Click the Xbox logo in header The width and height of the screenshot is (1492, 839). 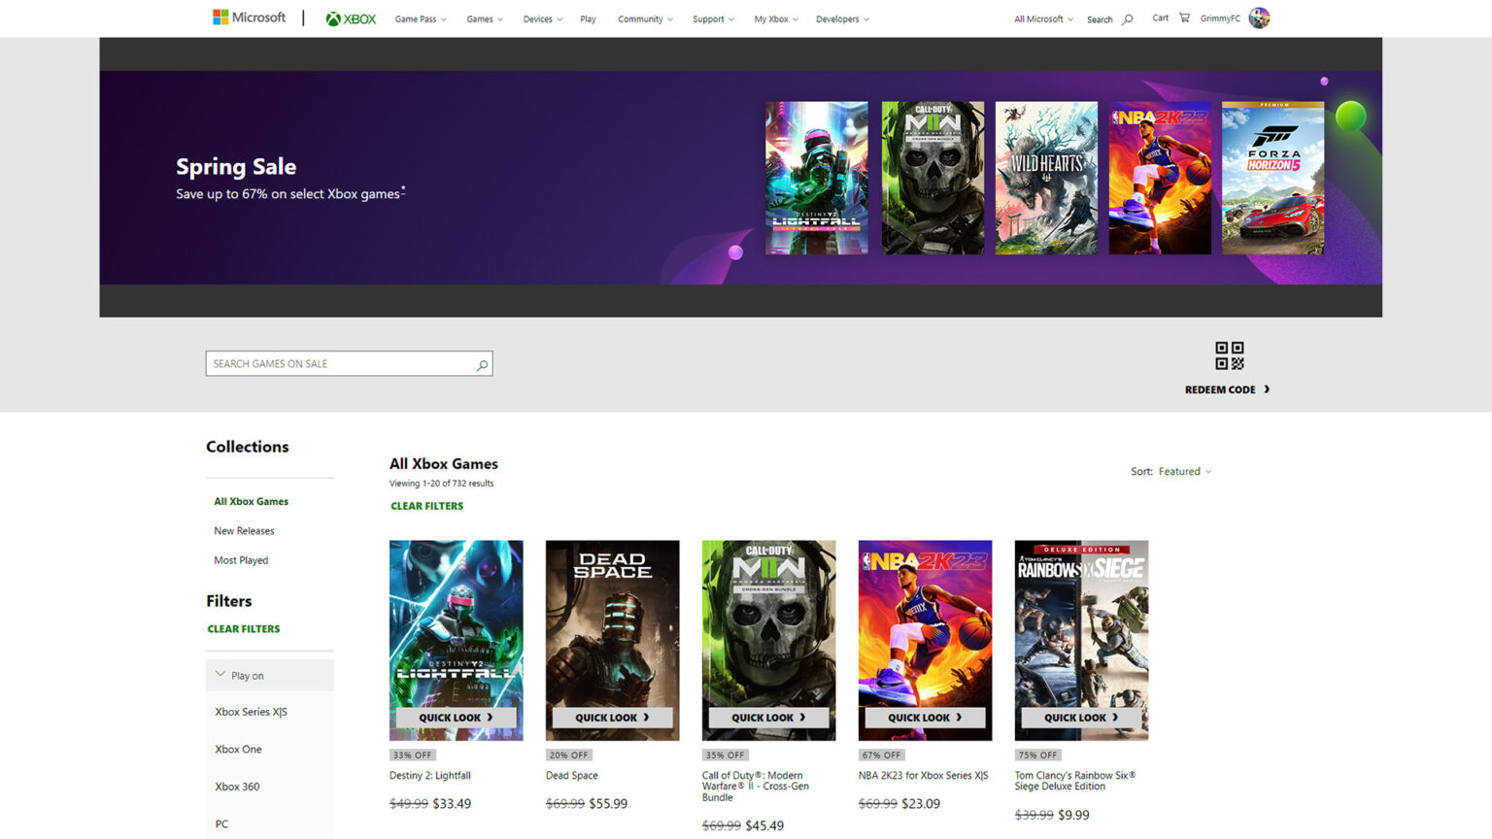point(351,18)
